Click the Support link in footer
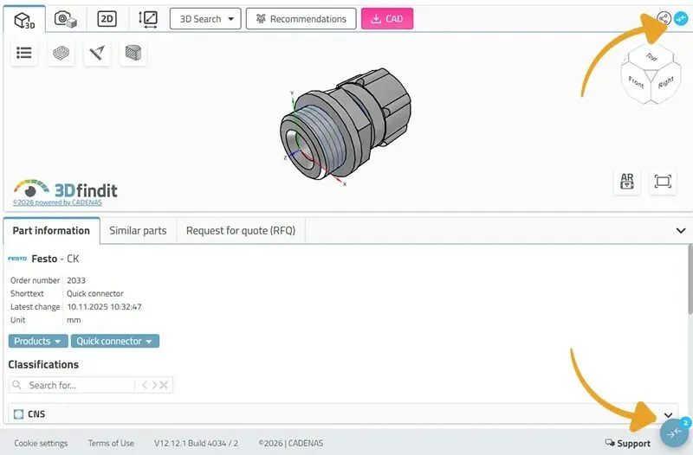This screenshot has height=455, width=693. pos(627,444)
